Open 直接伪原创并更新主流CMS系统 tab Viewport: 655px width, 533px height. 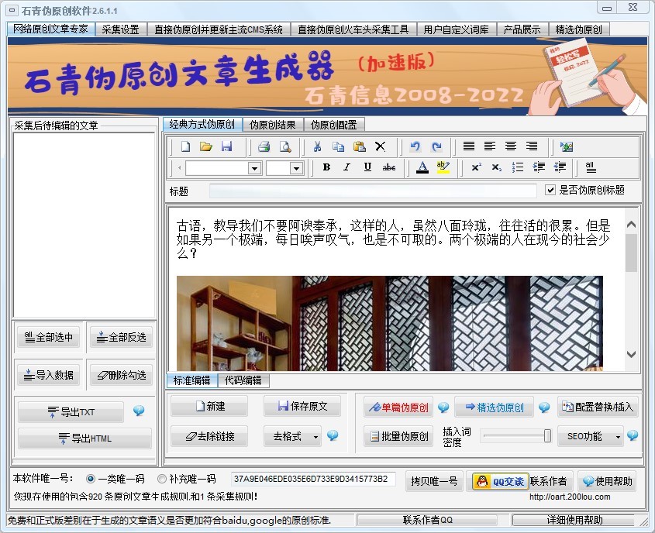point(219,29)
